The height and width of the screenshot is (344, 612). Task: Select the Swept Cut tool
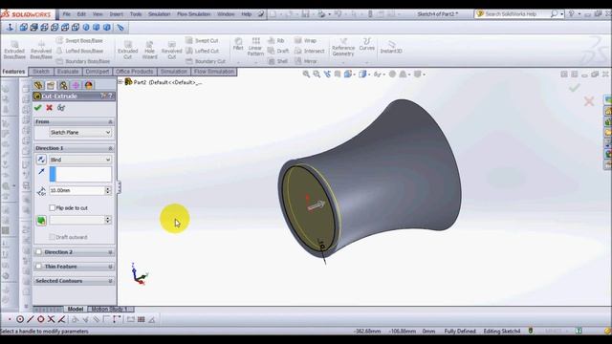(x=202, y=40)
